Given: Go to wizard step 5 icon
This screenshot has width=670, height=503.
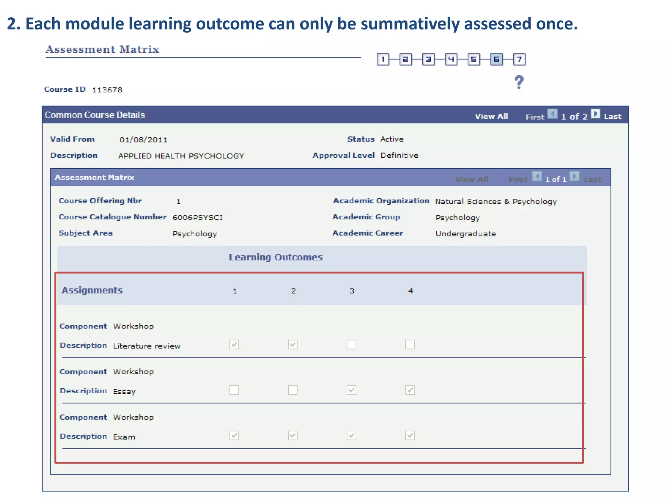Looking at the screenshot, I should (x=474, y=60).
